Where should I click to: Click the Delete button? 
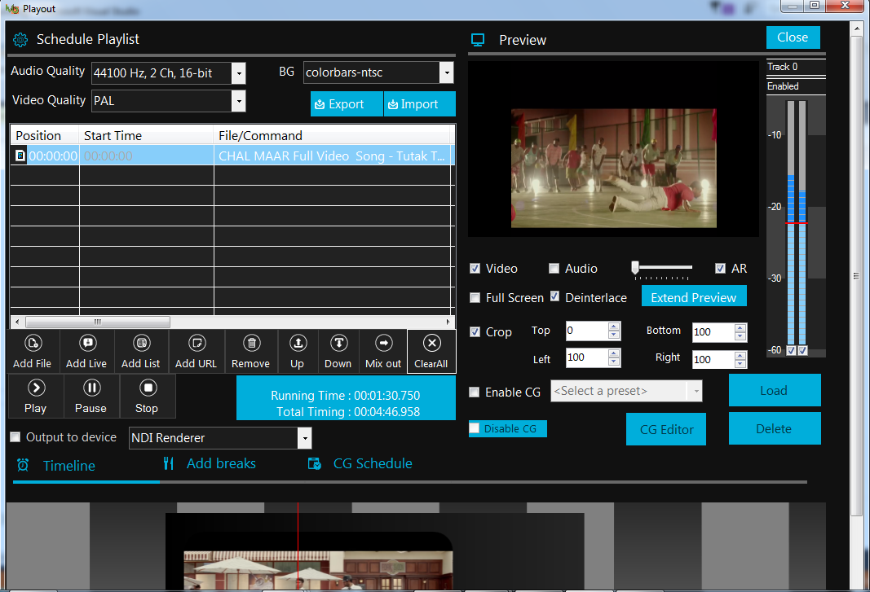(x=775, y=428)
